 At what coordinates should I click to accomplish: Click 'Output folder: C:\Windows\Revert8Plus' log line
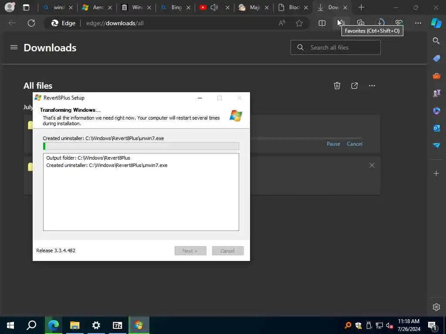click(88, 158)
